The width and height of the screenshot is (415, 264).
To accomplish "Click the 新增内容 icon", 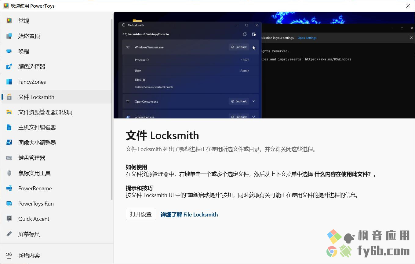I will pyautogui.click(x=9, y=255).
